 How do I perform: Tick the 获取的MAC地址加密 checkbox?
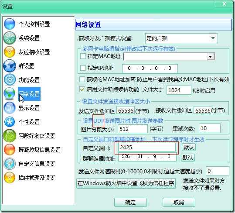click(82, 79)
